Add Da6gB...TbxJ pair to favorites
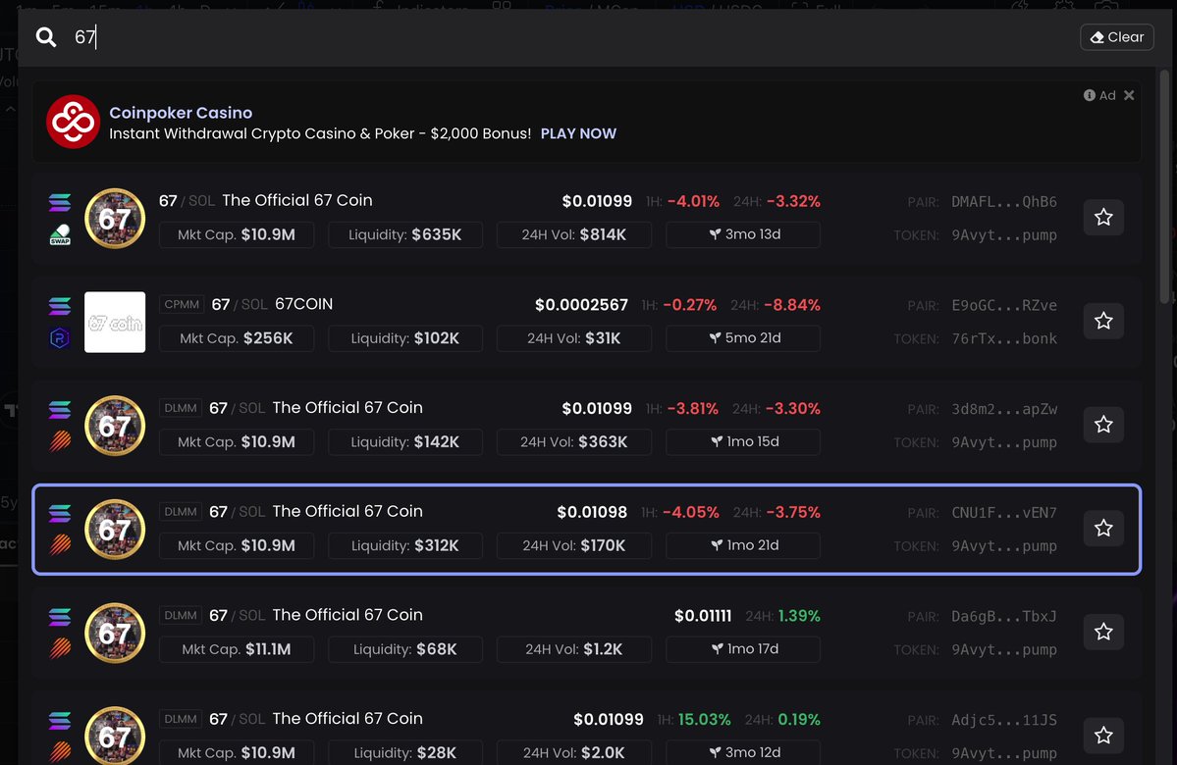The image size is (1177, 765). (x=1103, y=632)
